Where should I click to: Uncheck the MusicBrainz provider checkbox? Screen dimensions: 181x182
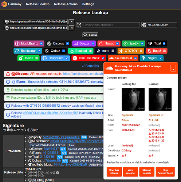coord(42,43)
